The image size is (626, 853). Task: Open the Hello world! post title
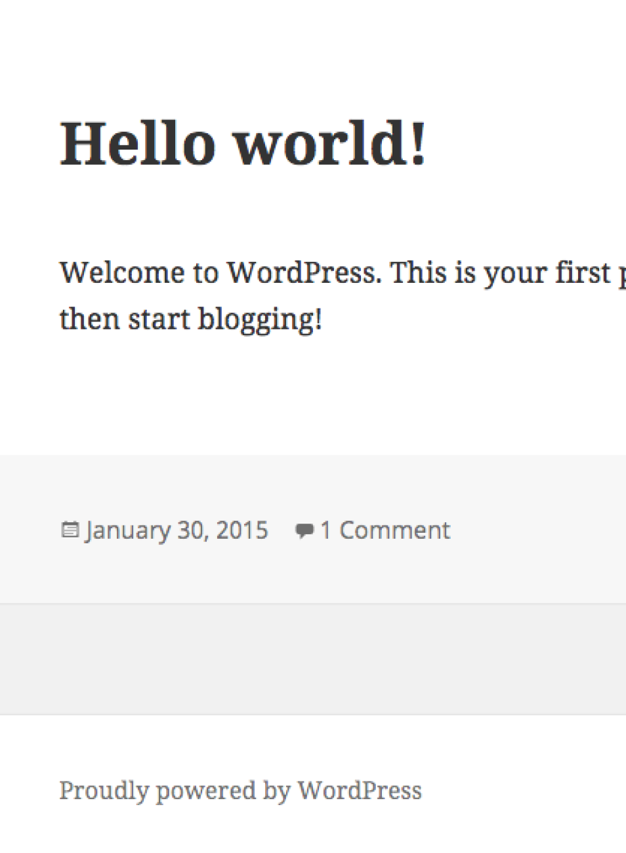click(x=243, y=143)
